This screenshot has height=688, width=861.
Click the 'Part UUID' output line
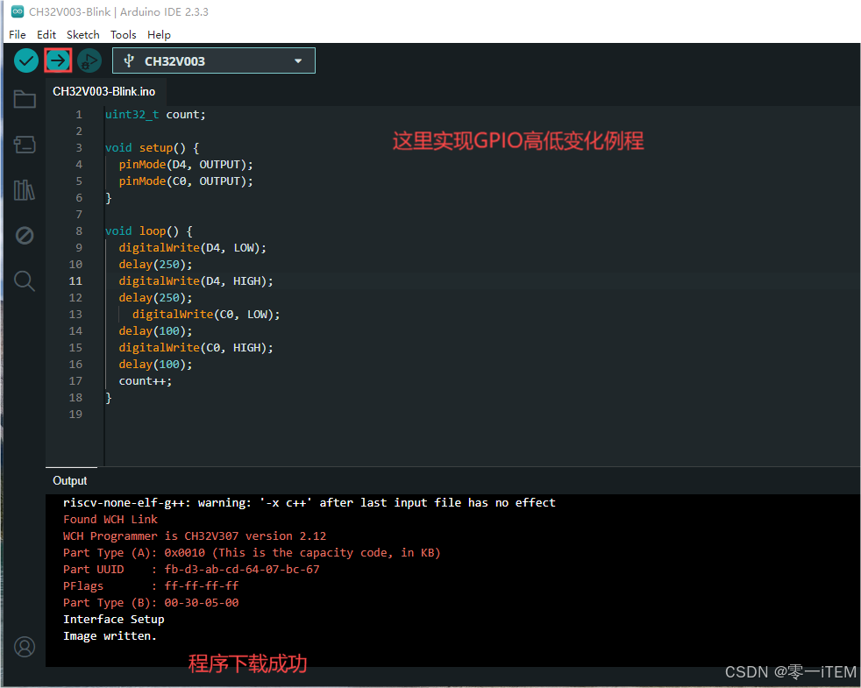pos(191,570)
